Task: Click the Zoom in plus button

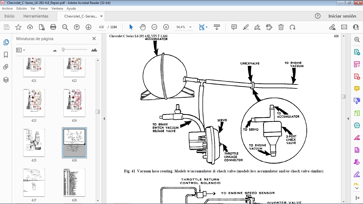Action: (x=166, y=27)
